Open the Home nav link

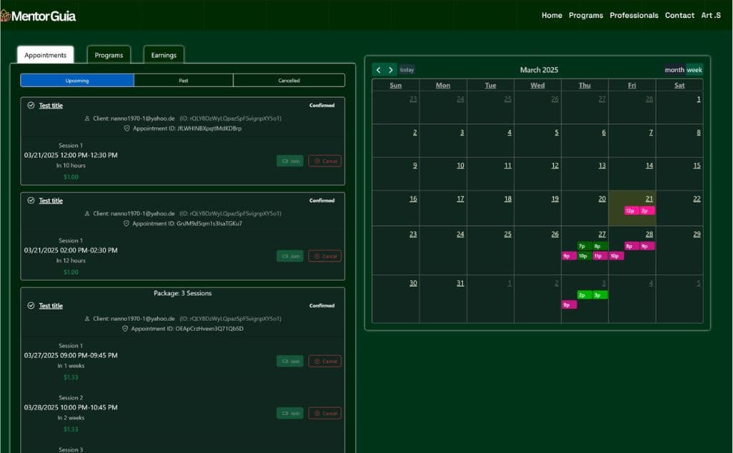click(552, 16)
